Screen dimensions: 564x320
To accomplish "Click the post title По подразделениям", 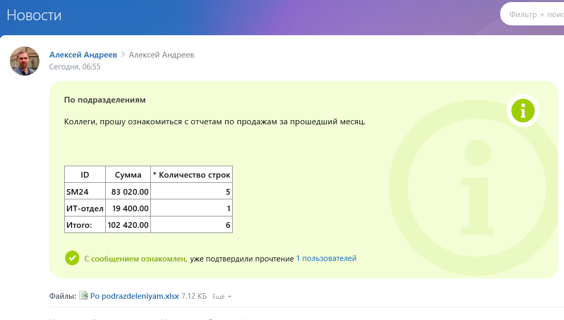I will pos(105,99).
